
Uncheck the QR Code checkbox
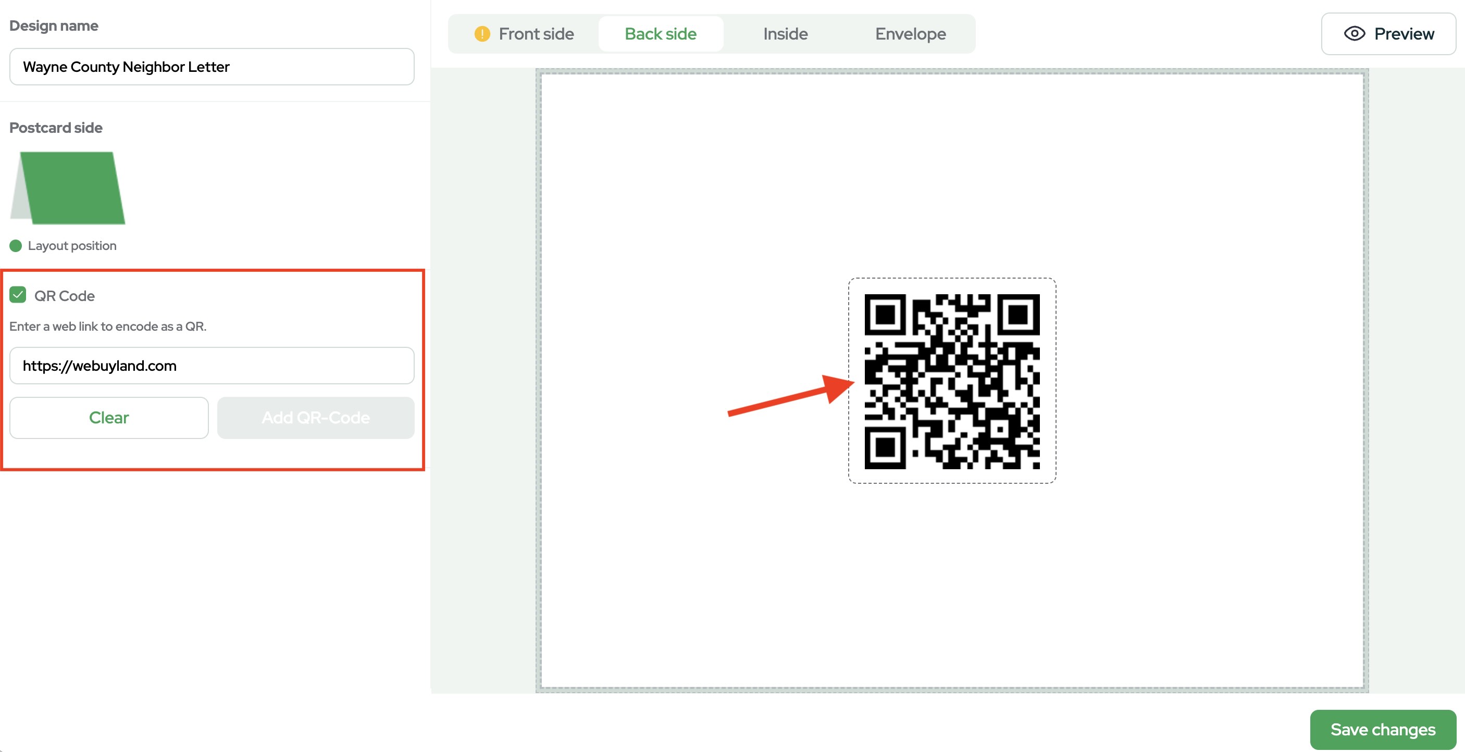(18, 295)
